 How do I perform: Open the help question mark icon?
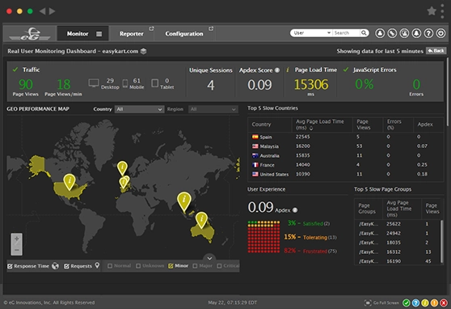(428, 33)
